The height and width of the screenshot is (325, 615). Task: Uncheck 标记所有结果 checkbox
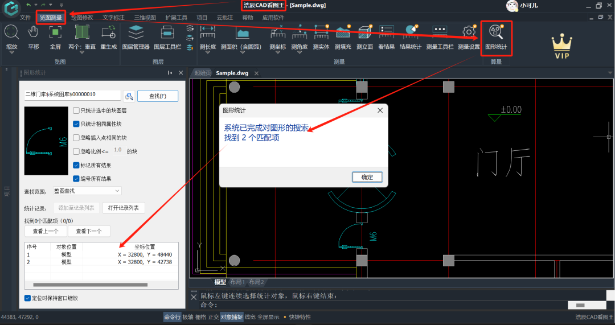pyautogui.click(x=77, y=165)
